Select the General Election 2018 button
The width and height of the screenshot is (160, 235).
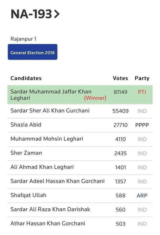[32, 52]
